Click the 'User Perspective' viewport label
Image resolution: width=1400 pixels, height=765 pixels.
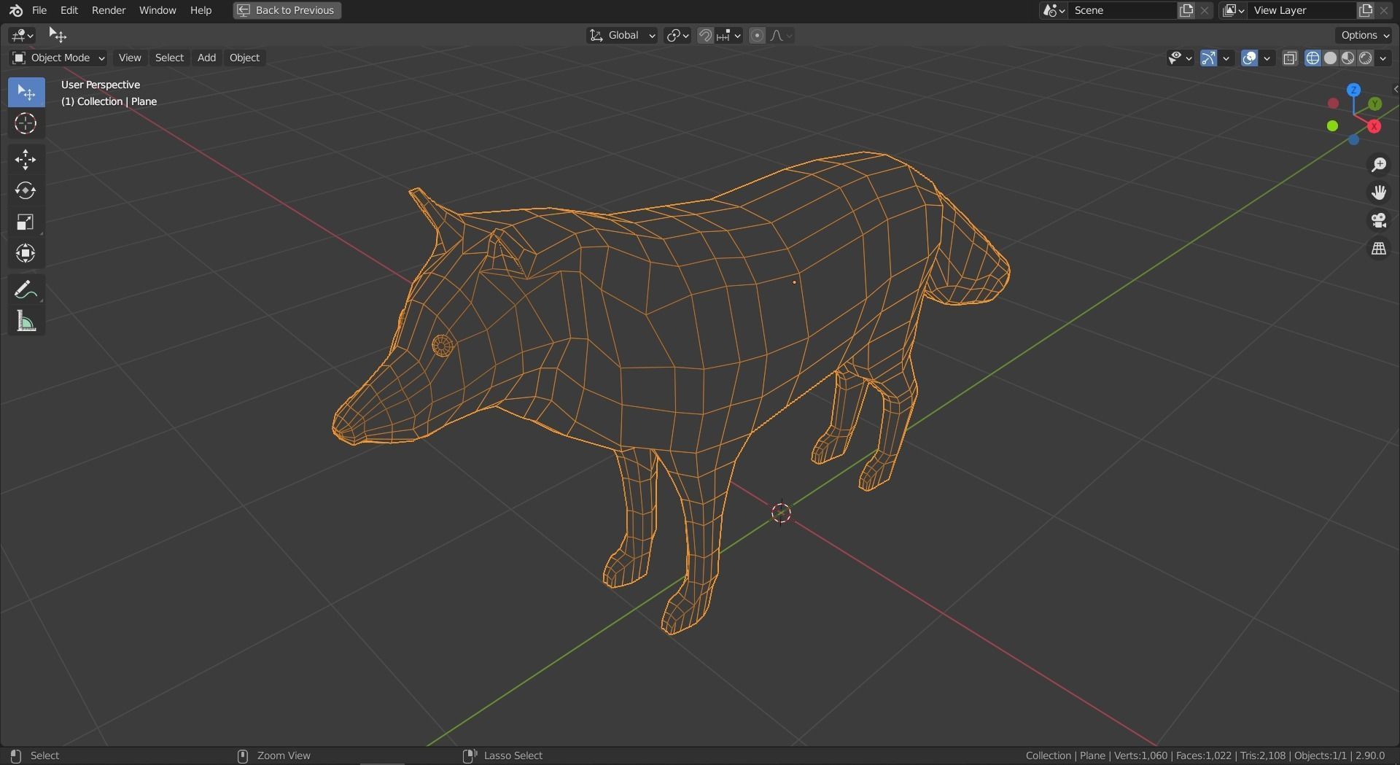pos(101,85)
